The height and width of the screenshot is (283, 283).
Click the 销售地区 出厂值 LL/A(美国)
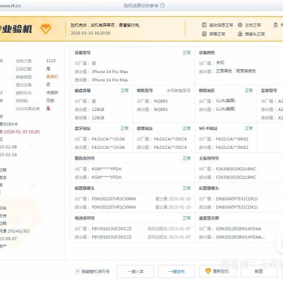tap(226, 101)
